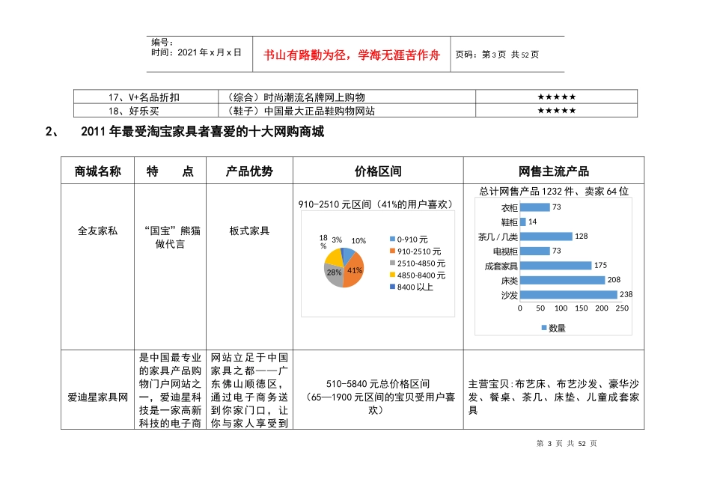The width and height of the screenshot is (711, 503).
Task: Click the dark blue 8400以上 legend swatch
Action: click(392, 287)
